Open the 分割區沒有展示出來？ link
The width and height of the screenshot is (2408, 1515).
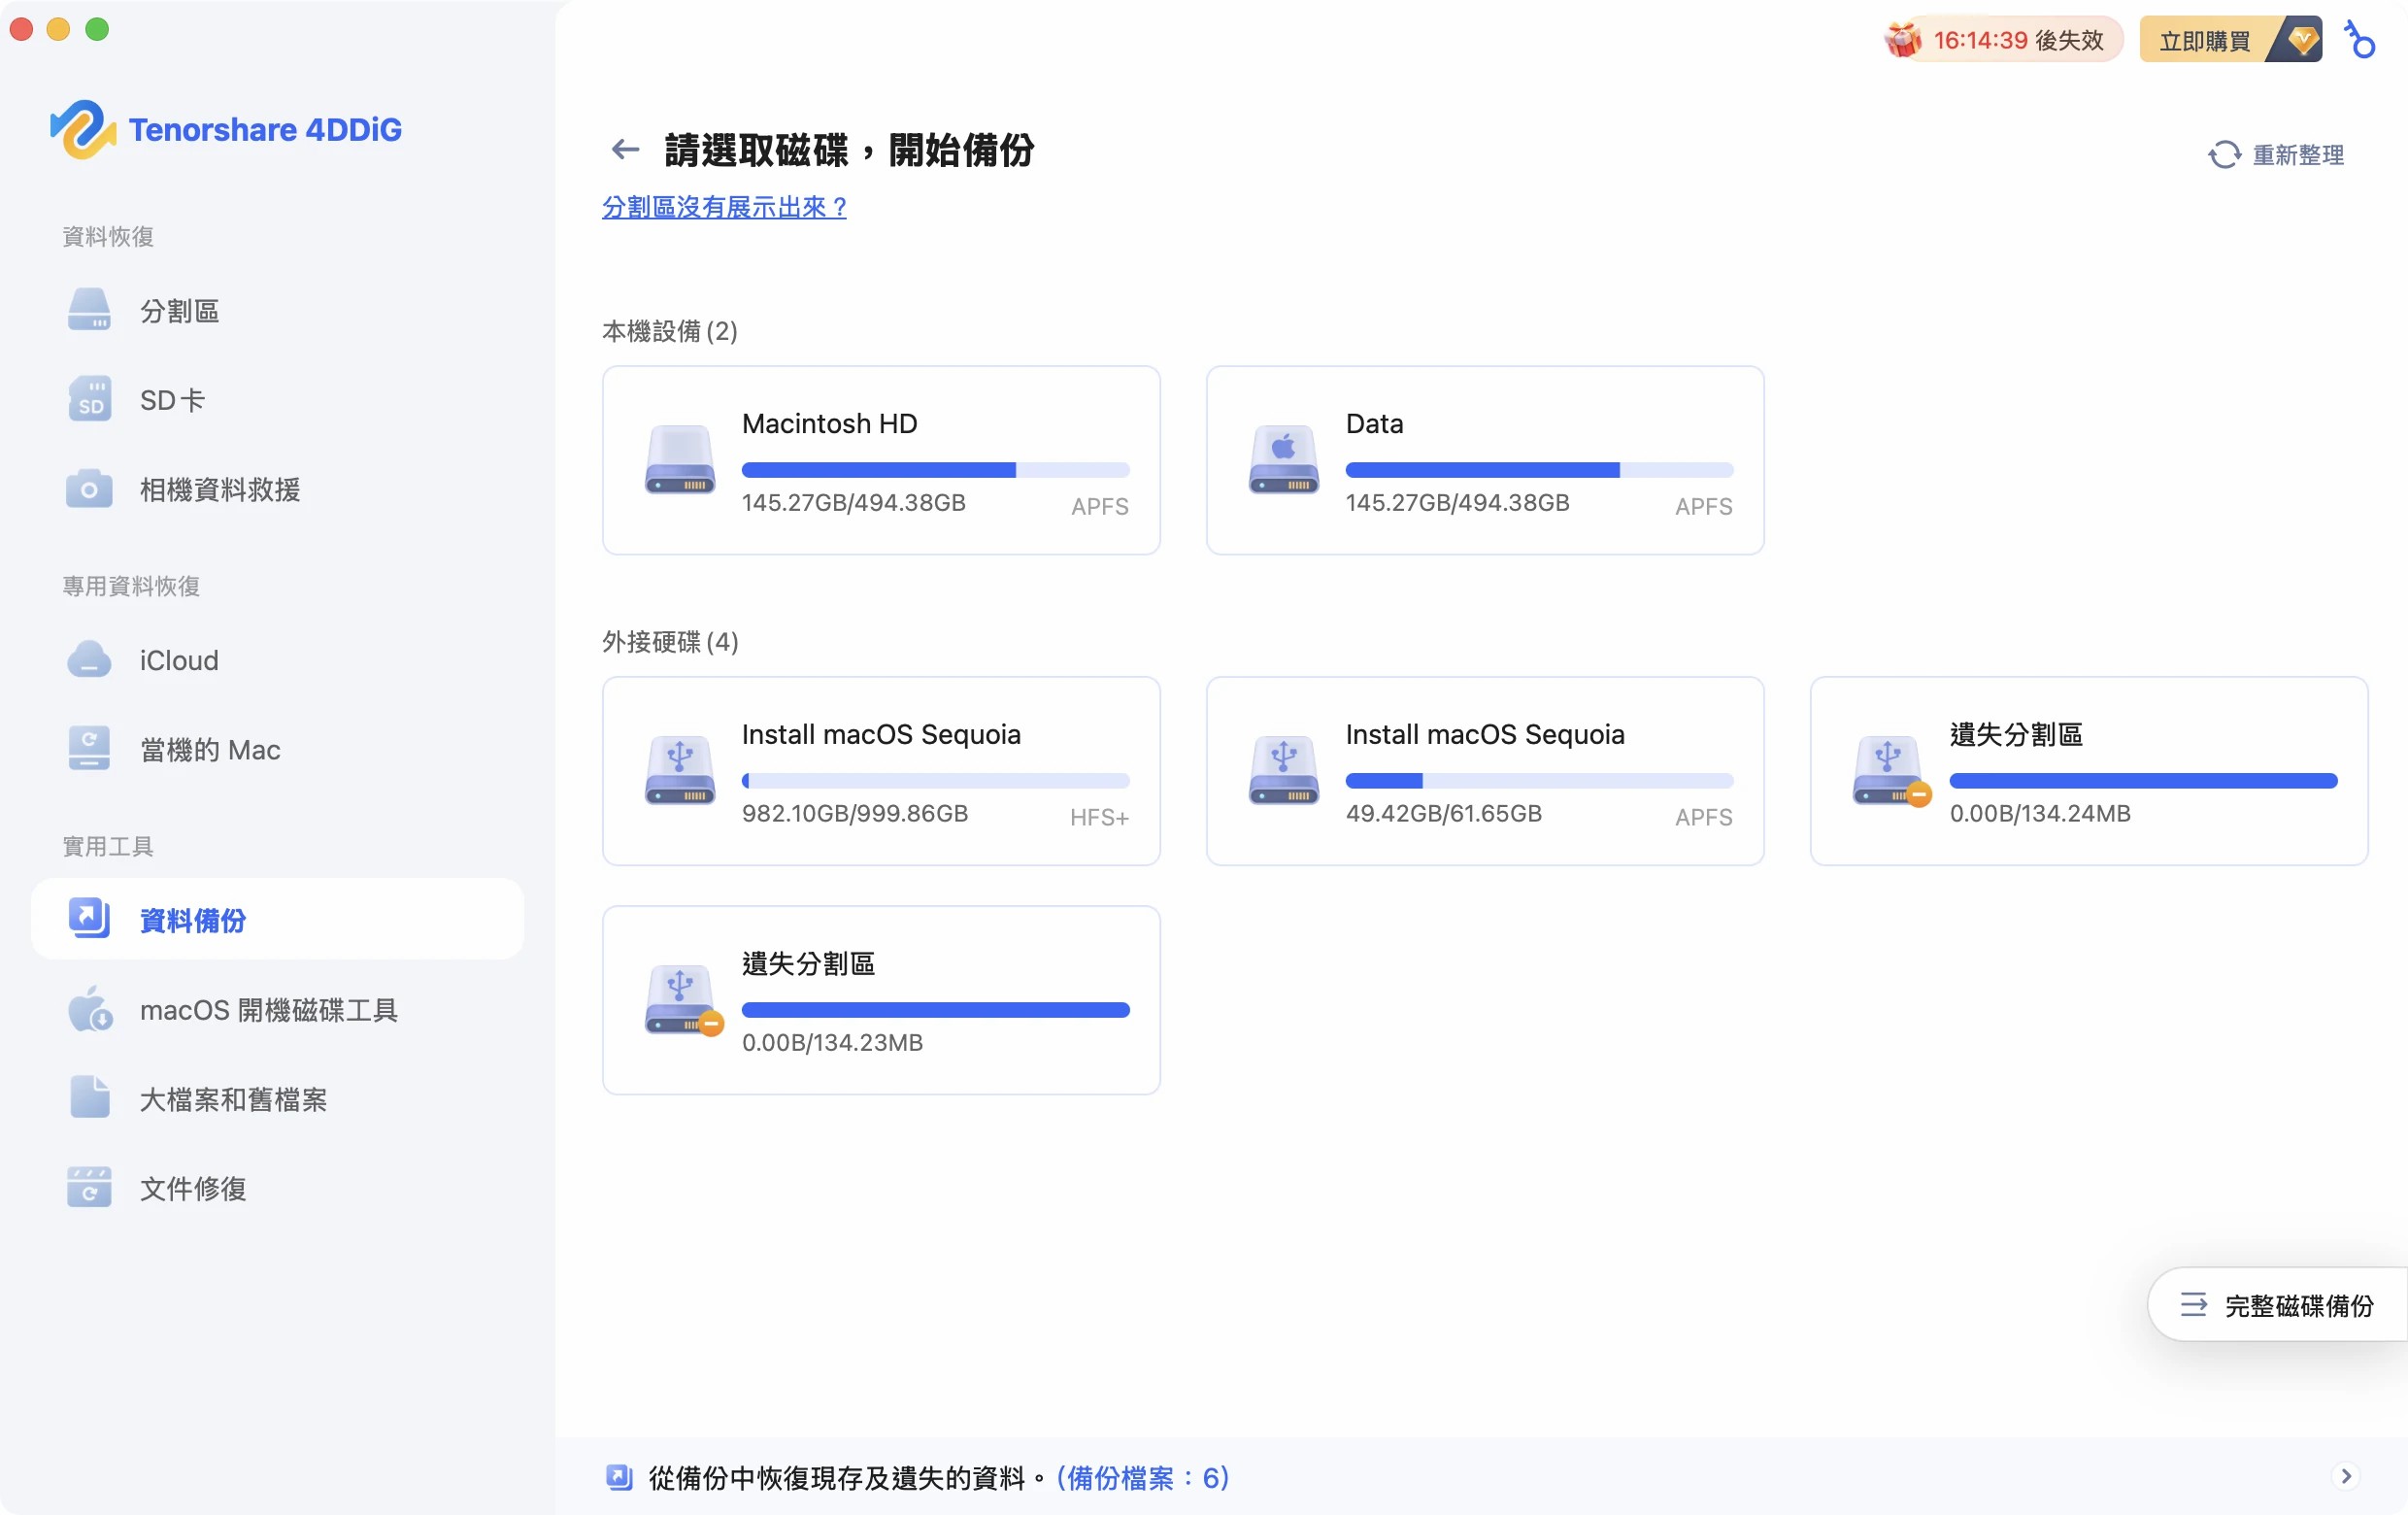click(723, 207)
